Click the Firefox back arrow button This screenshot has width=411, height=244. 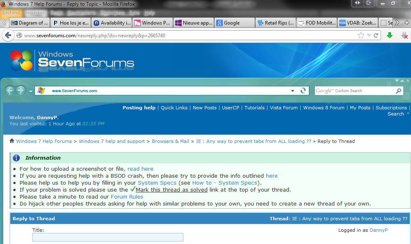8,35
